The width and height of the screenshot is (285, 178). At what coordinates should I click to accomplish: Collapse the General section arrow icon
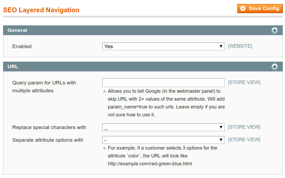point(274,31)
